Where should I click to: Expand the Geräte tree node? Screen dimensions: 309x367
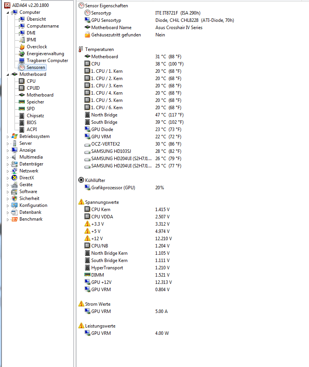pos(8,185)
